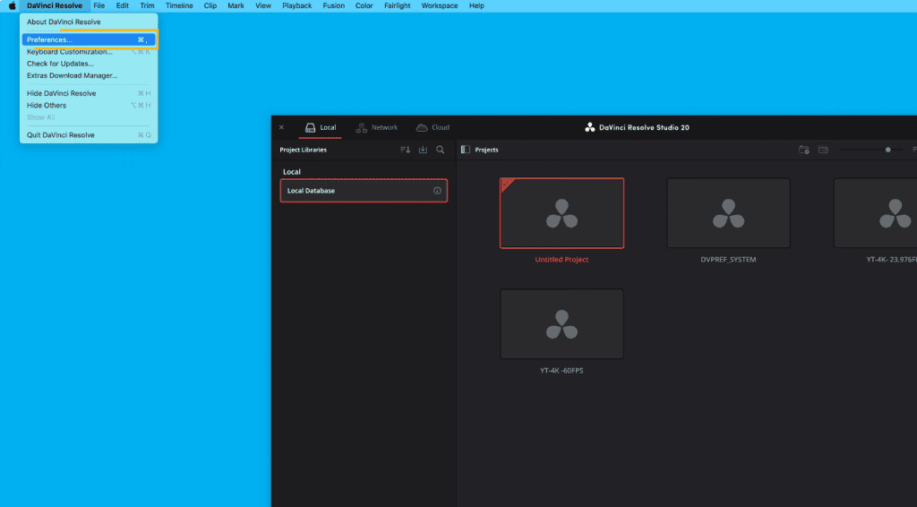Open the Fairlight menu in the menu bar

[x=397, y=6]
